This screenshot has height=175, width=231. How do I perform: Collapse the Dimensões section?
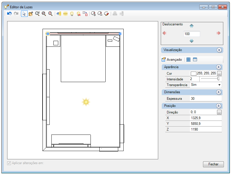click(x=219, y=92)
